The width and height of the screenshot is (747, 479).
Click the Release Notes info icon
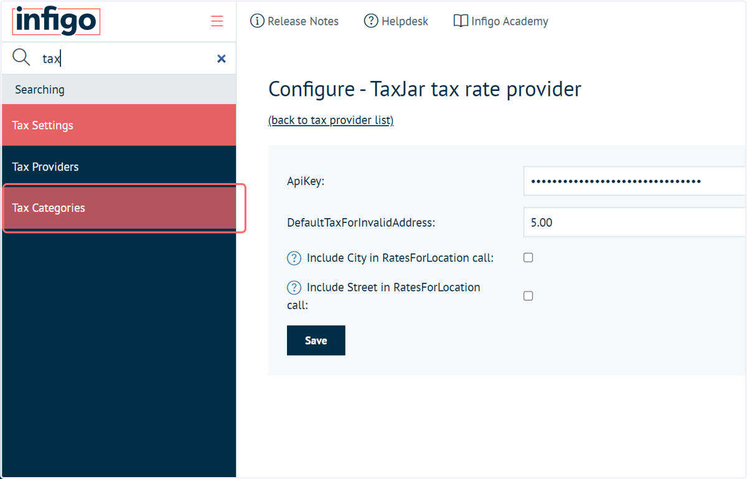[257, 21]
